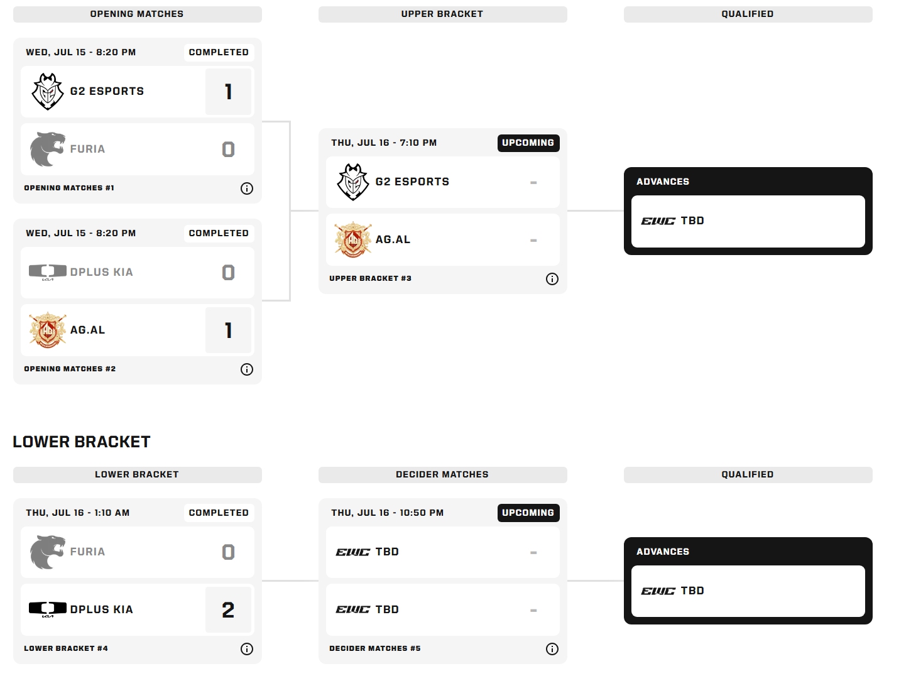Click EWC logo in upper Advances card

[x=658, y=221]
